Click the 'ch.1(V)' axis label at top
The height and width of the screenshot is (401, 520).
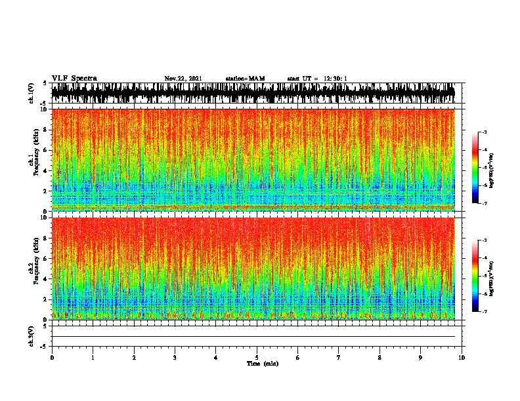click(x=32, y=93)
